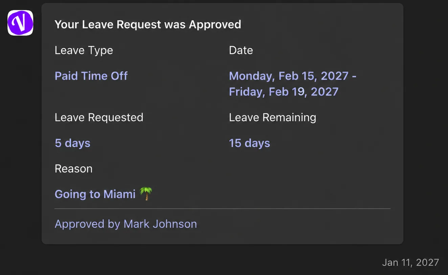Select the 'Your Leave Request was Approved' heading
The width and height of the screenshot is (448, 275).
tap(148, 24)
